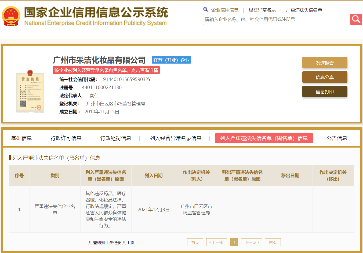Go to 首页 pagination button

point(195,242)
